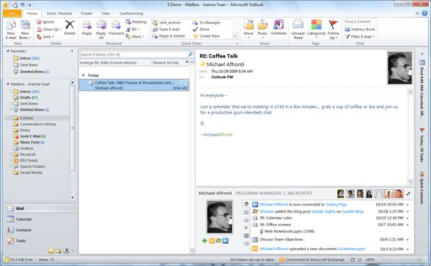Switch to the Home tab

tap(32, 14)
